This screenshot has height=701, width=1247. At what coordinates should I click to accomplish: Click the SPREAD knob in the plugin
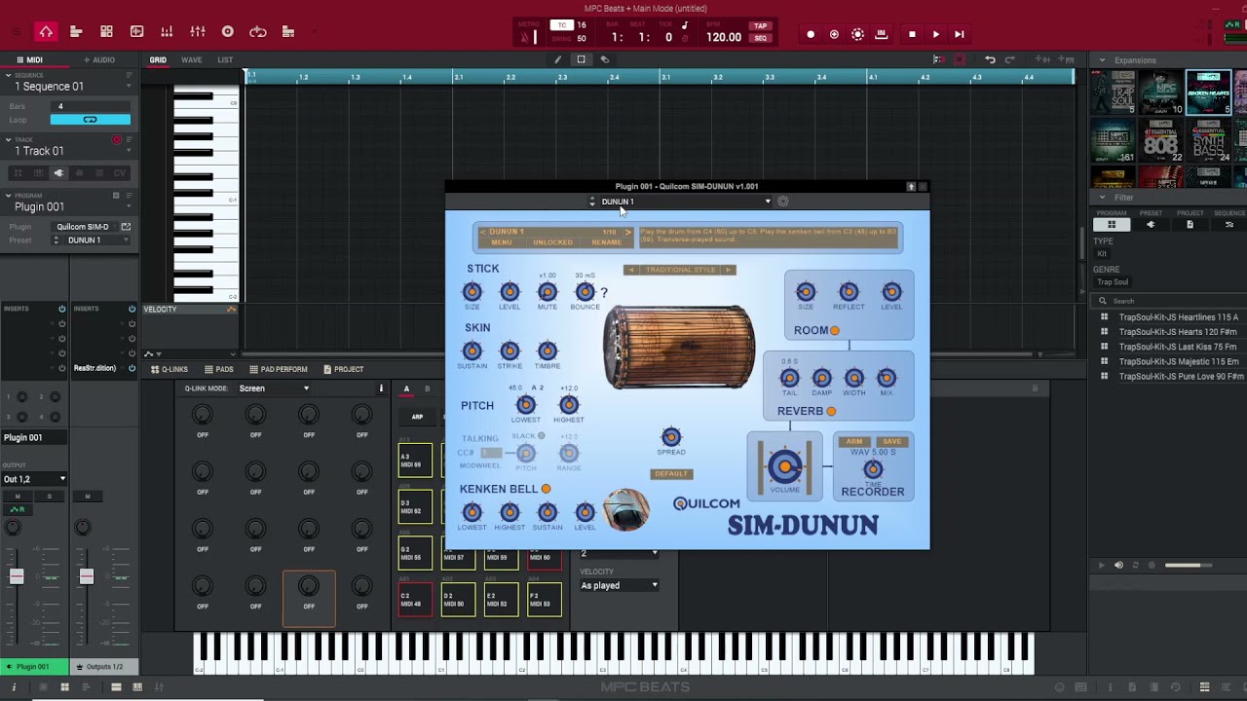coord(671,436)
